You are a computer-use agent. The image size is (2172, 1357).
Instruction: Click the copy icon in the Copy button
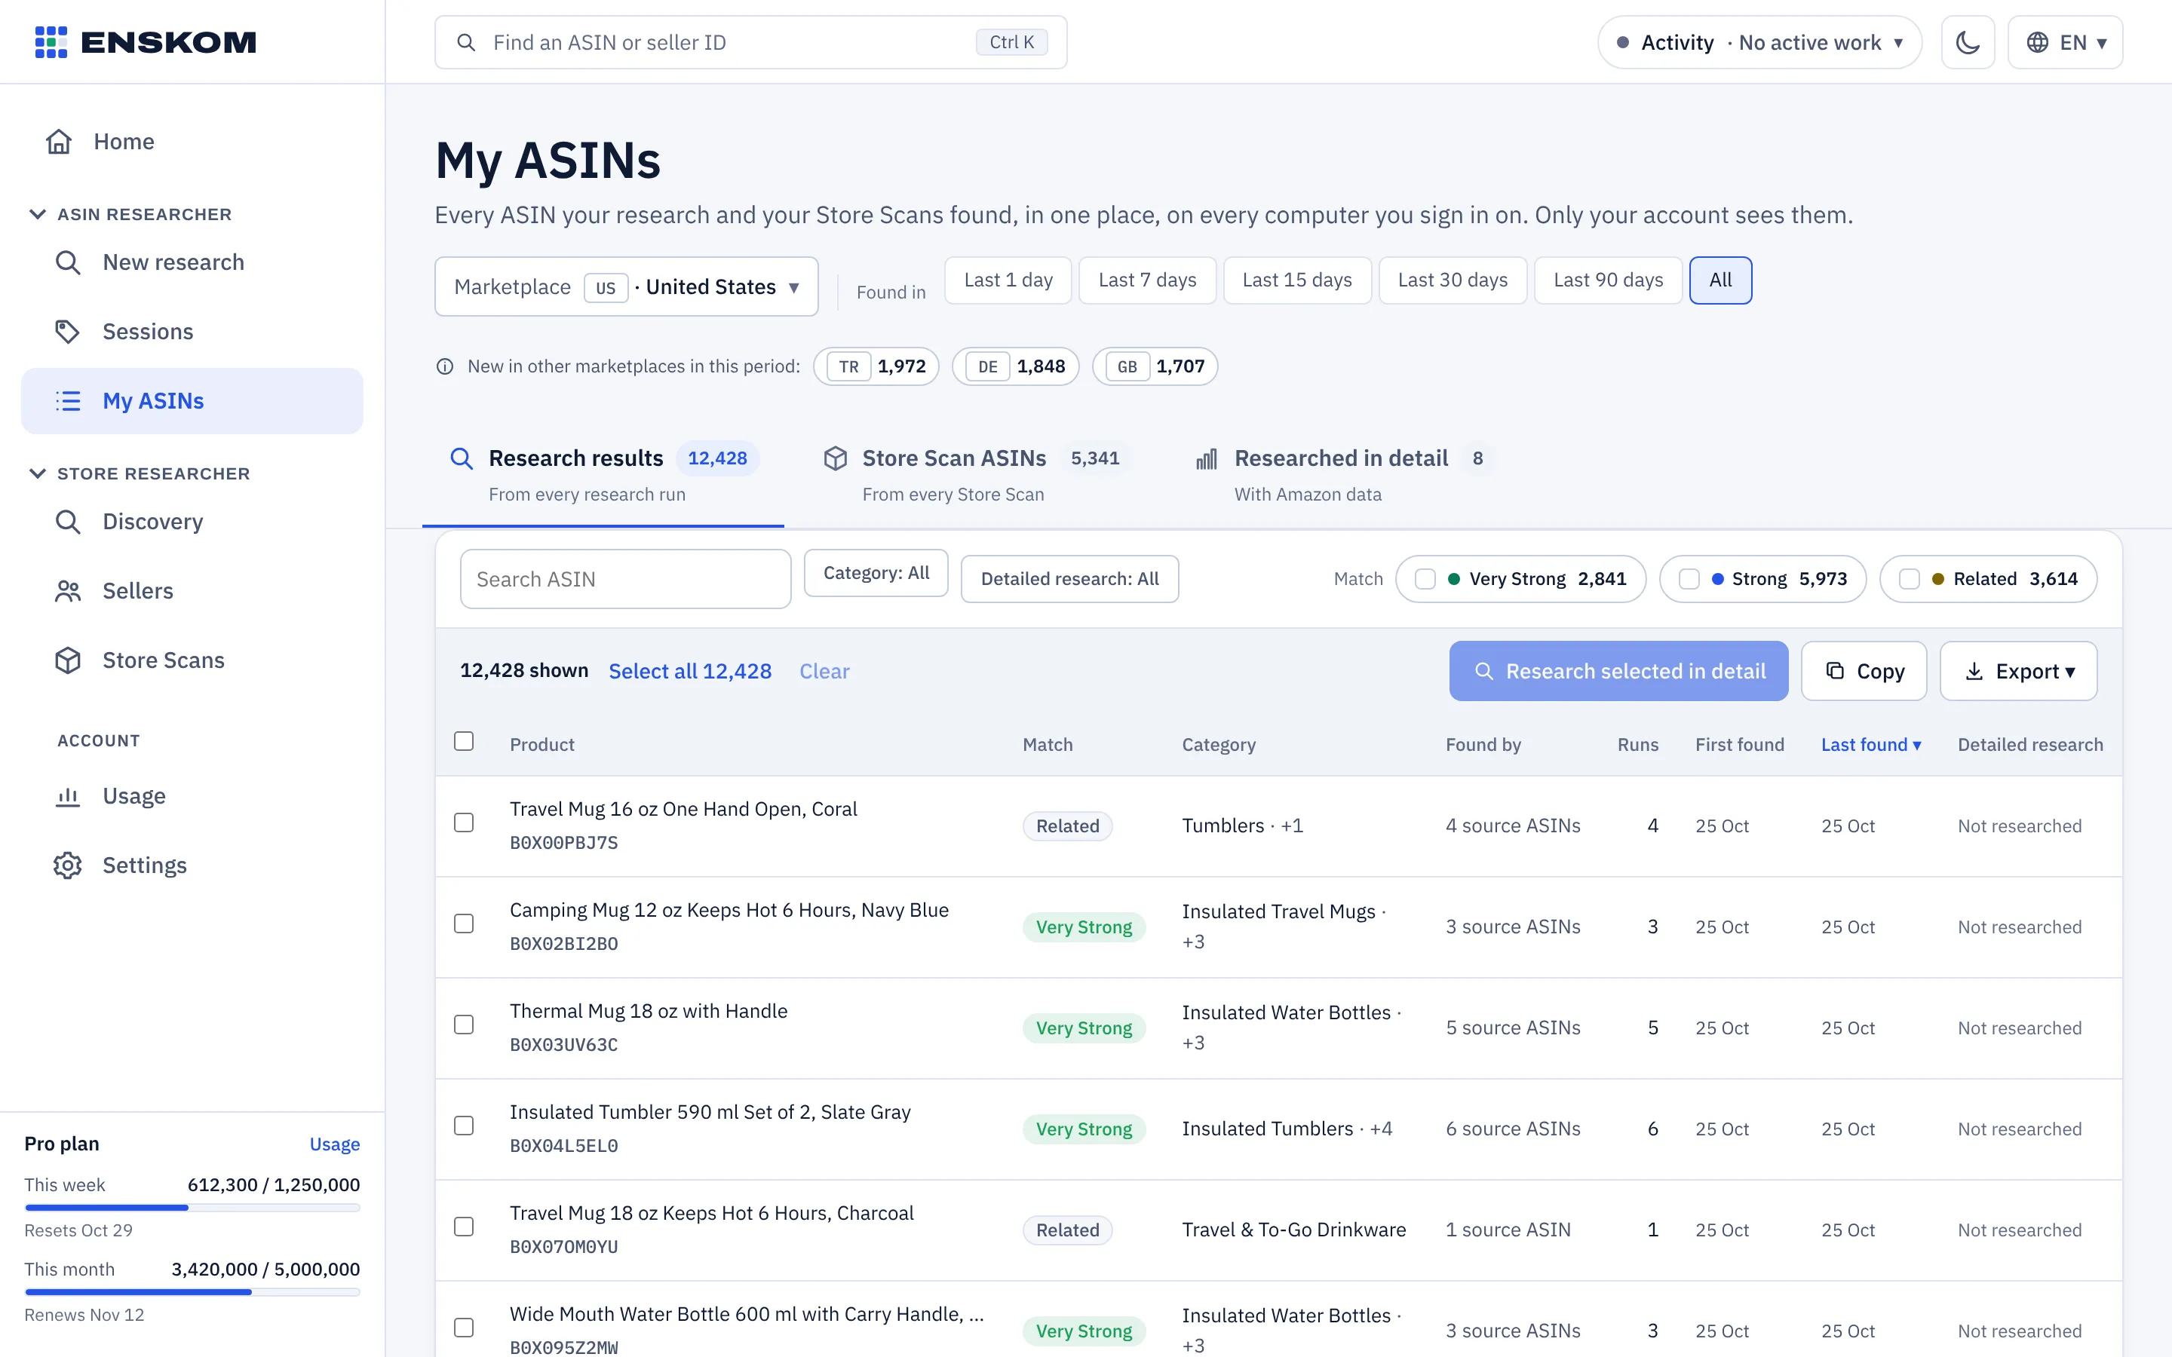pos(1836,671)
